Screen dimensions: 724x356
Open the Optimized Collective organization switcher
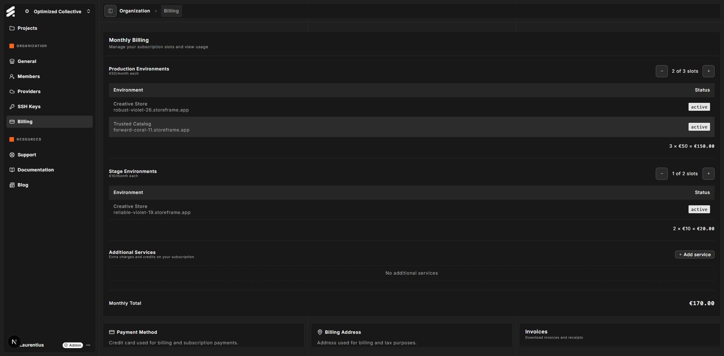click(x=58, y=11)
